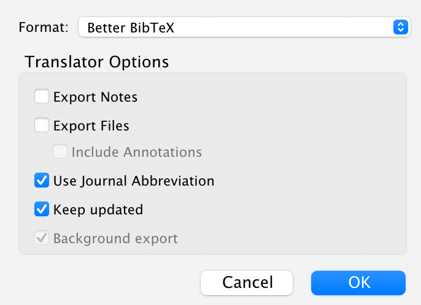Select the Better BibTeX text in the Format field

(x=131, y=28)
